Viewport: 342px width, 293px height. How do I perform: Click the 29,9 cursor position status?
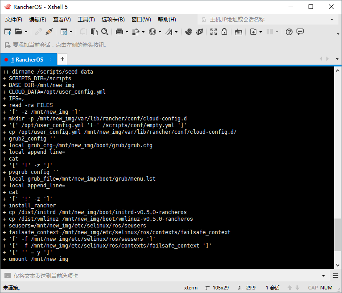coord(251,288)
